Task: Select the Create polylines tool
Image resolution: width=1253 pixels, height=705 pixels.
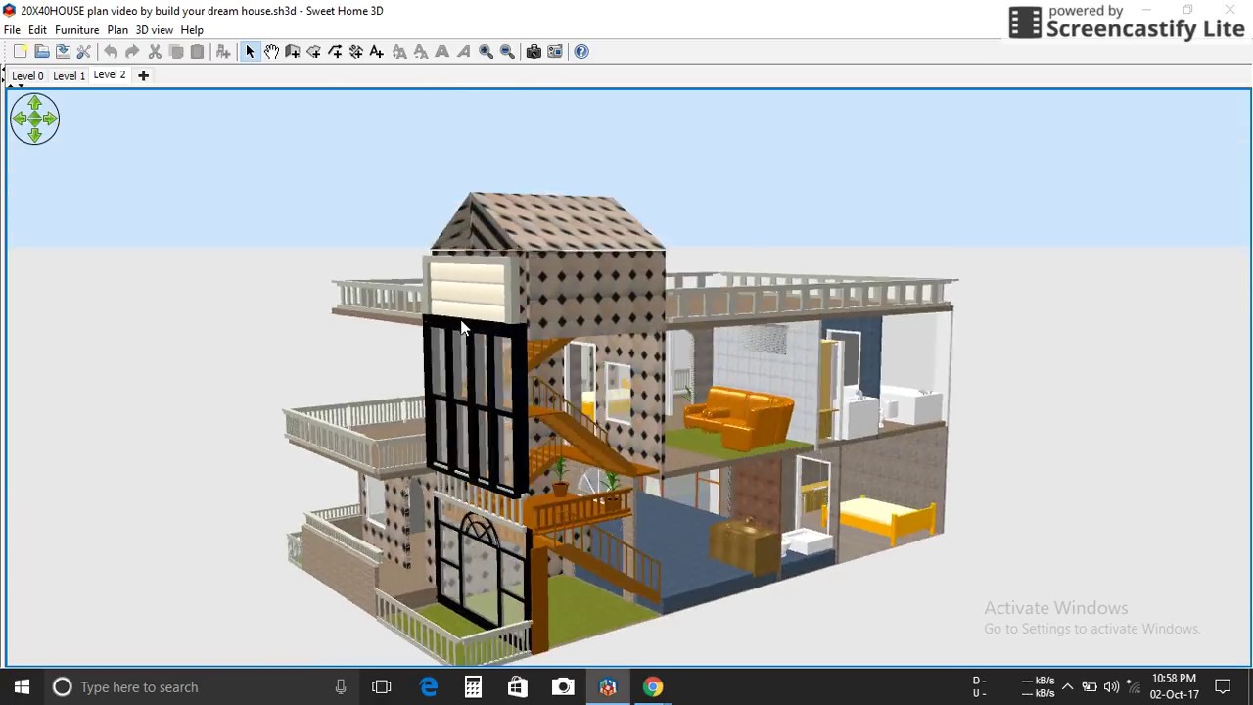Action: click(x=335, y=51)
